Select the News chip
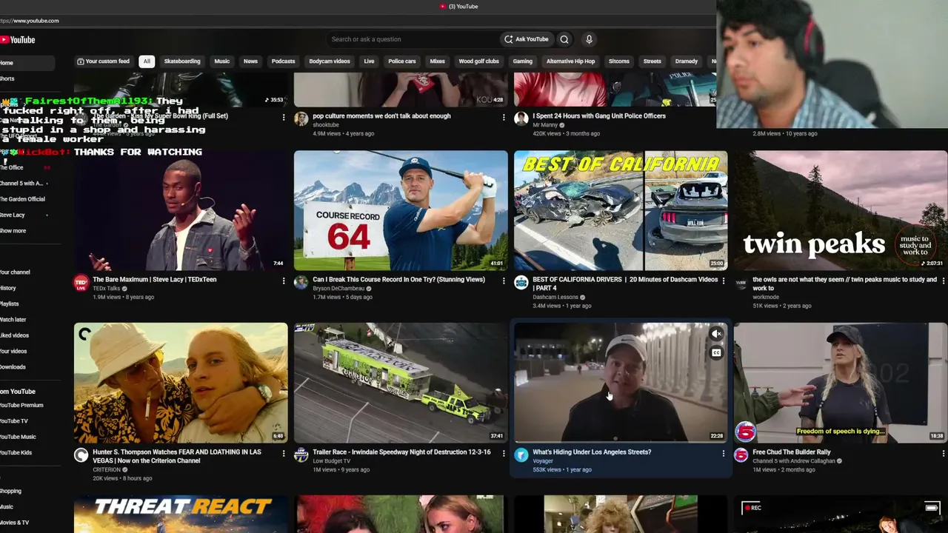The height and width of the screenshot is (533, 948). point(251,61)
